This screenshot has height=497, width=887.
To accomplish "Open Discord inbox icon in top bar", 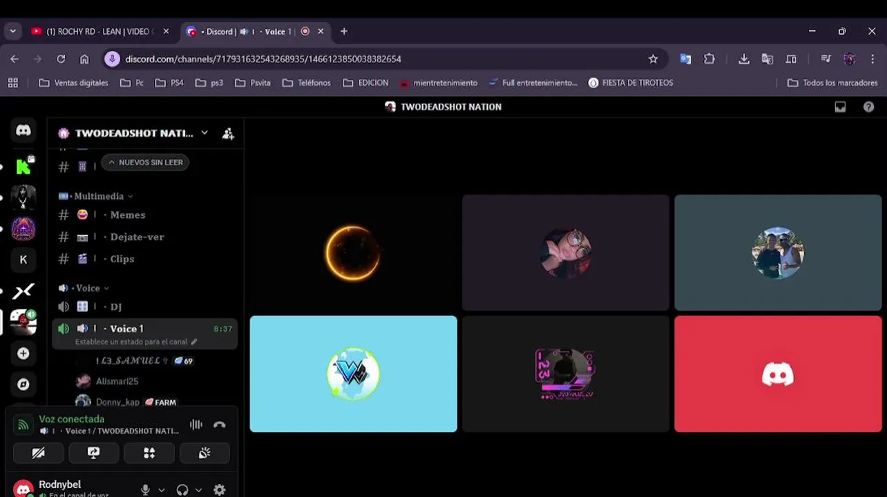I will point(840,107).
